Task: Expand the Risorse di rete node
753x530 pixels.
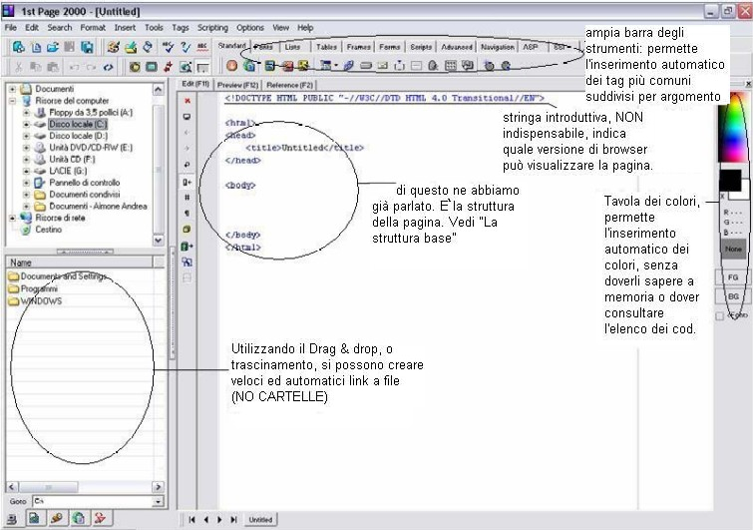Action: pyautogui.click(x=13, y=218)
